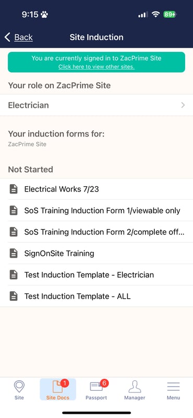Tap the Manager person icon
This screenshot has width=193, height=418.
pos(134,387)
